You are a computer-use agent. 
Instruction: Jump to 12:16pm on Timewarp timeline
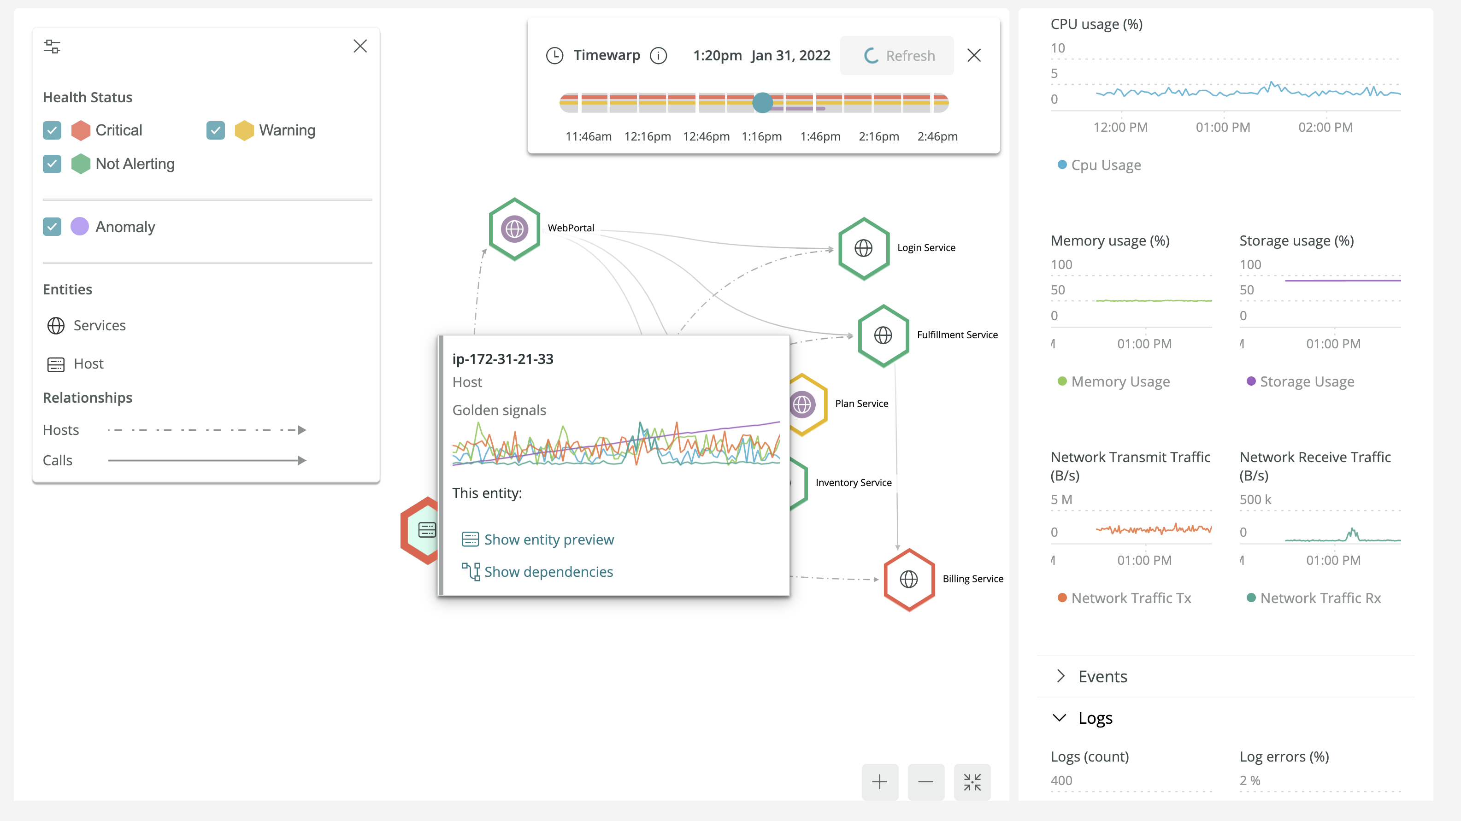pos(647,136)
